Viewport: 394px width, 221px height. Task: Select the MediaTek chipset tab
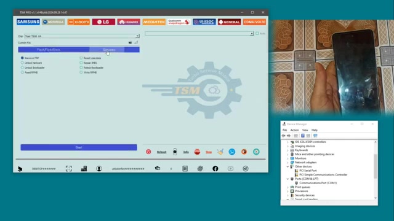pos(154,22)
